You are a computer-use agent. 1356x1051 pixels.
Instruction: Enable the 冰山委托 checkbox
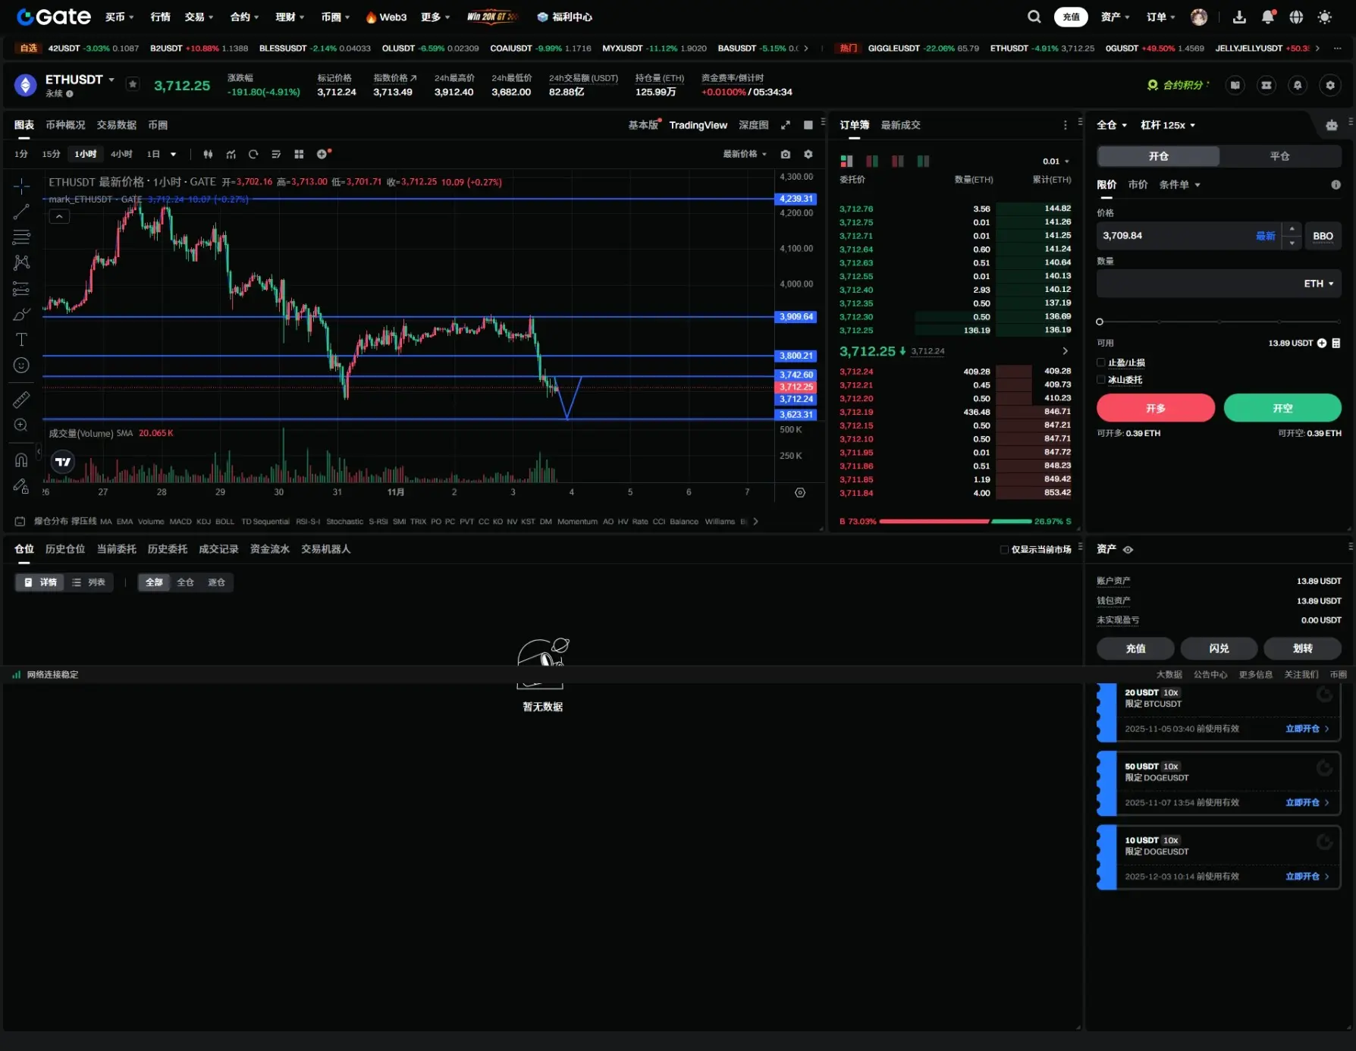click(1101, 379)
